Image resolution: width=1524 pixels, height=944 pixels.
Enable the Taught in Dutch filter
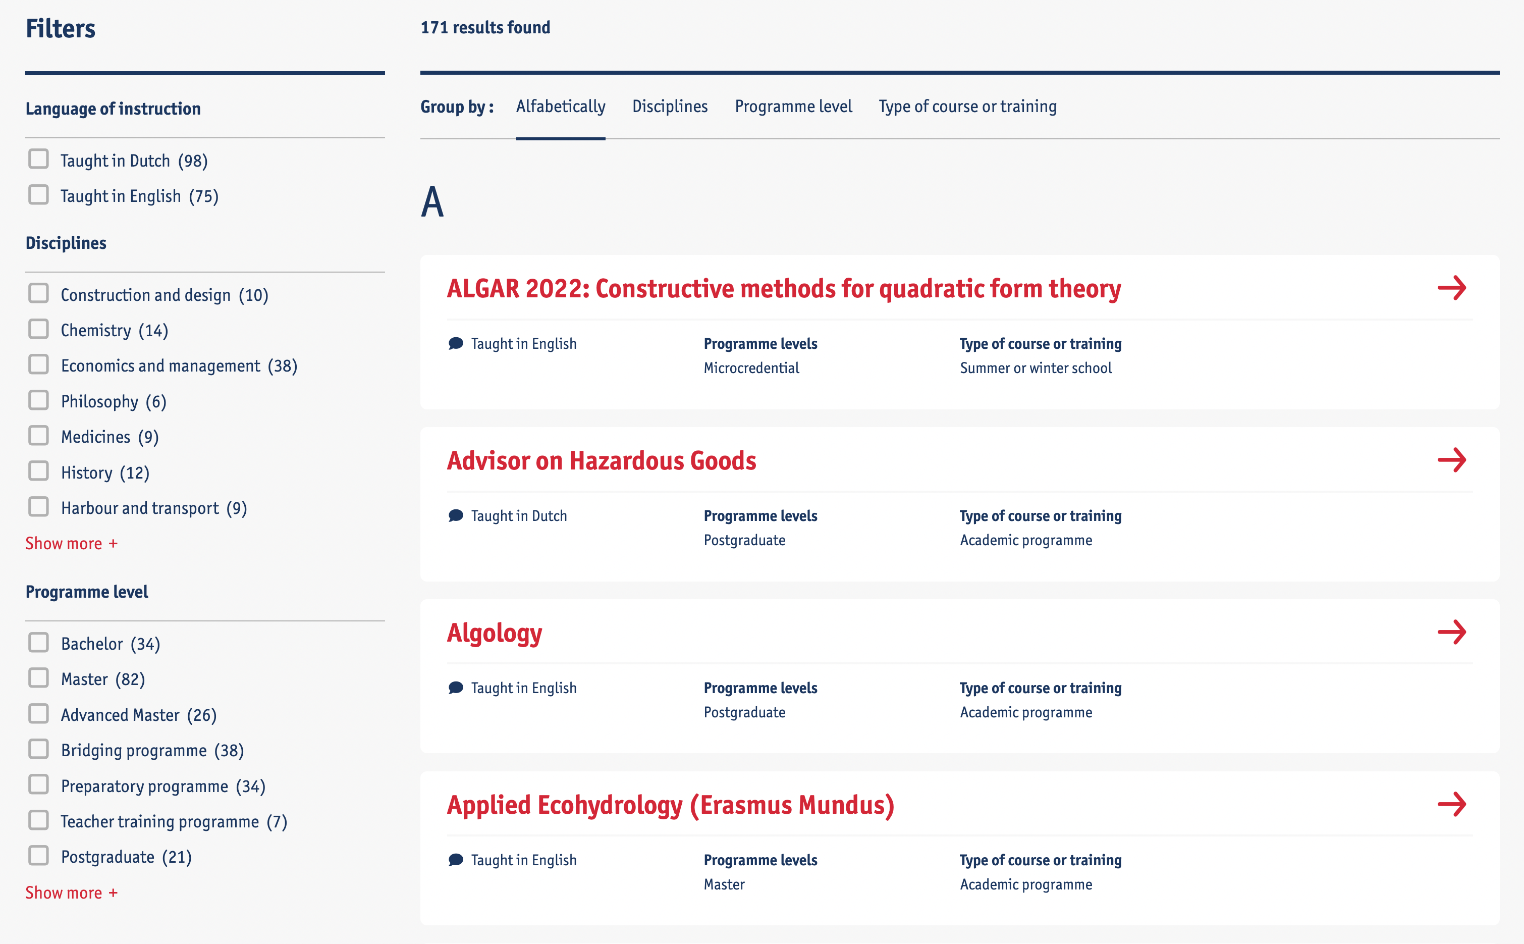coord(39,159)
